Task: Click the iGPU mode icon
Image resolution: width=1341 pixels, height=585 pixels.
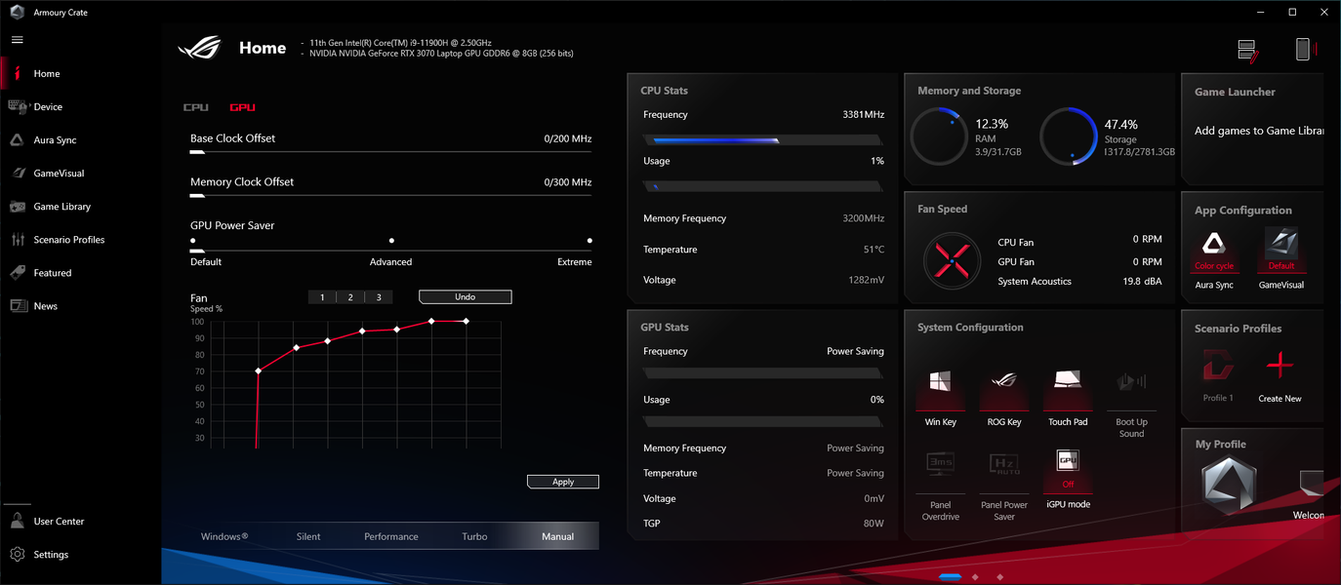Action: (1067, 462)
